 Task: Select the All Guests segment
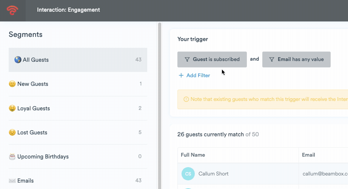78,60
